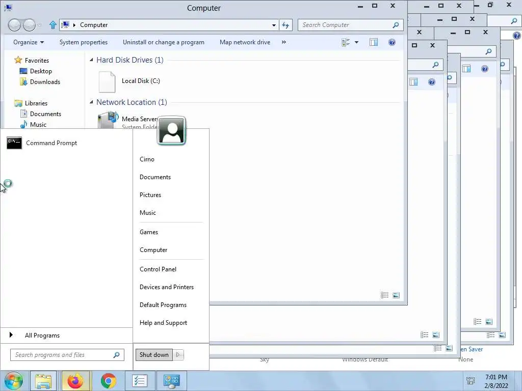Screen dimensions: 522x391
Task: Open address bar history dropdown
Action: (274, 25)
